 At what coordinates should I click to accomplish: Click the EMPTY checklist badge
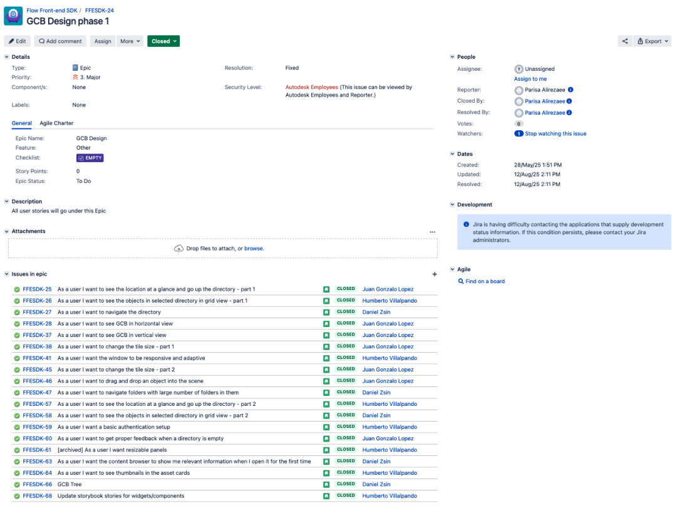pyautogui.click(x=90, y=158)
